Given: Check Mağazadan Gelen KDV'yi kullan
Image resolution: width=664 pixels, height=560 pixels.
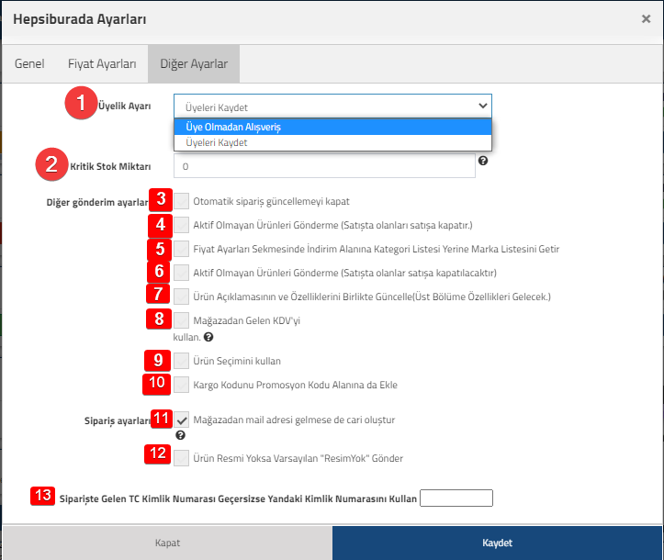Looking at the screenshot, I should click(x=182, y=320).
